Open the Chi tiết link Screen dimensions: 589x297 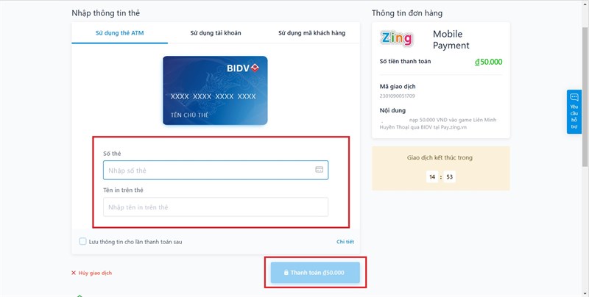coord(345,242)
